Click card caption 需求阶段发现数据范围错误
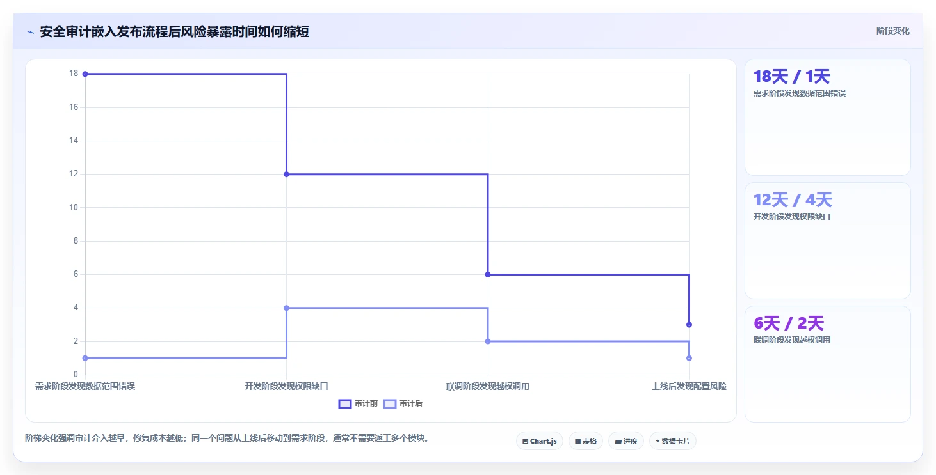 800,93
